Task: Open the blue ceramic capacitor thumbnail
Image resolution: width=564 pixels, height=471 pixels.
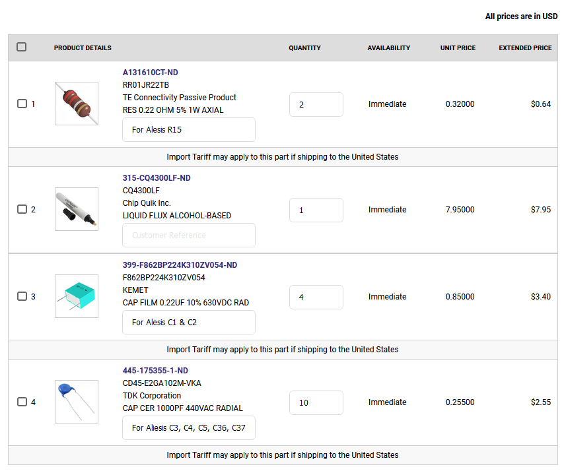Action: click(77, 402)
